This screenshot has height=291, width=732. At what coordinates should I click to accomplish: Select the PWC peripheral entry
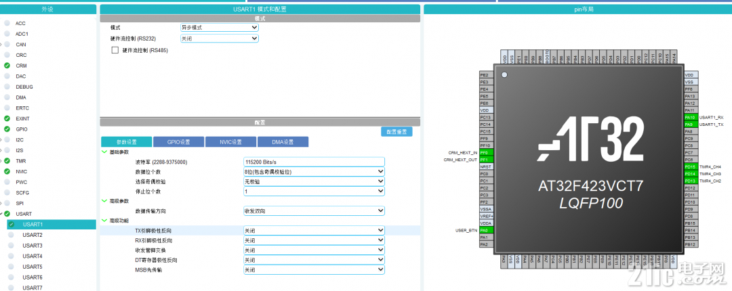[x=22, y=182]
